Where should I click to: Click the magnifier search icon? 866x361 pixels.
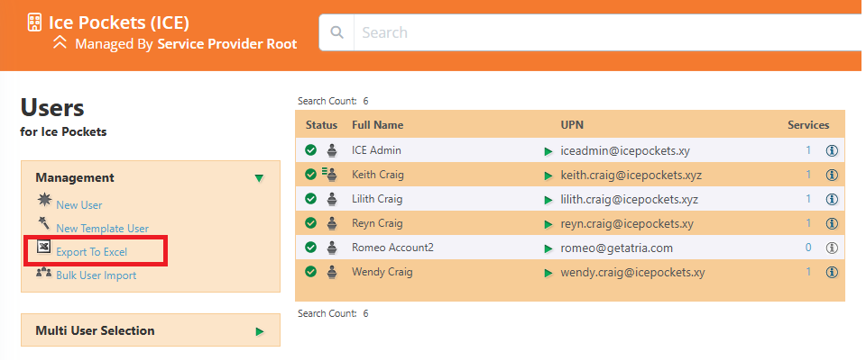coord(336,32)
